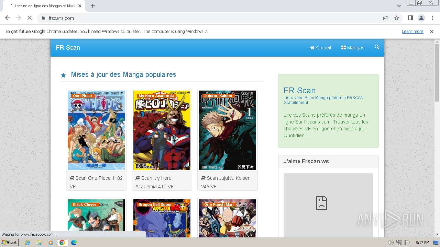The width and height of the screenshot is (440, 247).
Task: Open Scan Jujutsu Kaisen 246 VF link
Action: click(226, 182)
